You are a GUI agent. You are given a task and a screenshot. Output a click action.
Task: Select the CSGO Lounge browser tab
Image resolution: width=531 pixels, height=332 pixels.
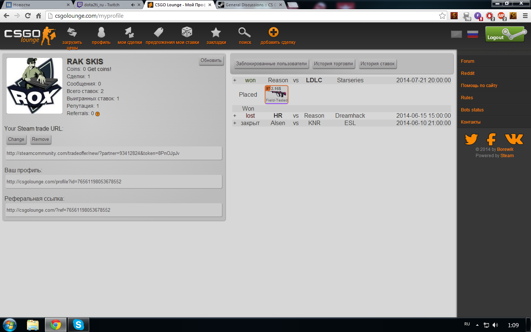click(180, 5)
